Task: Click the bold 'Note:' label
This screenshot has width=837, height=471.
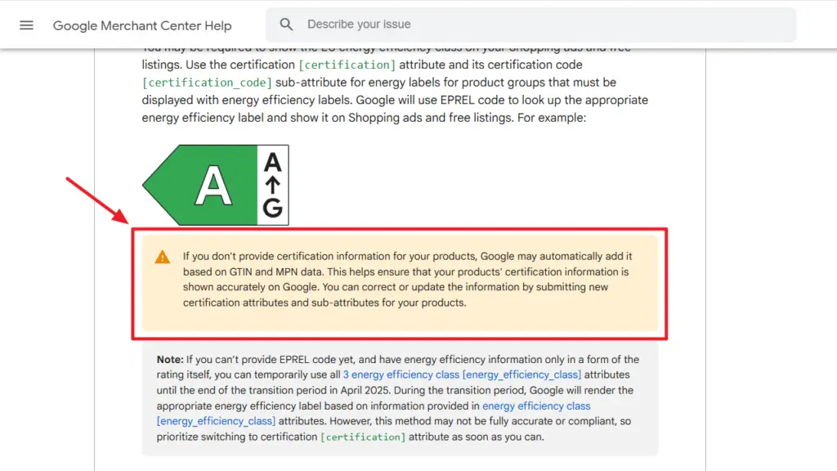Action: [170, 359]
